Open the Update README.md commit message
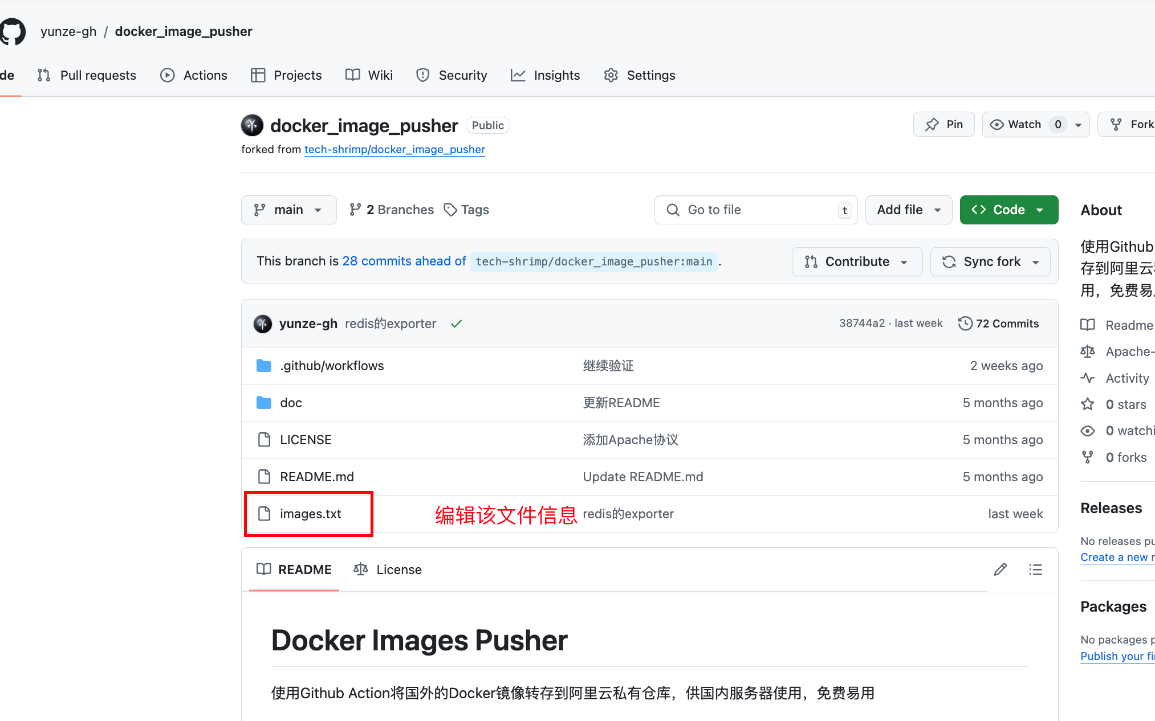 pyautogui.click(x=642, y=477)
